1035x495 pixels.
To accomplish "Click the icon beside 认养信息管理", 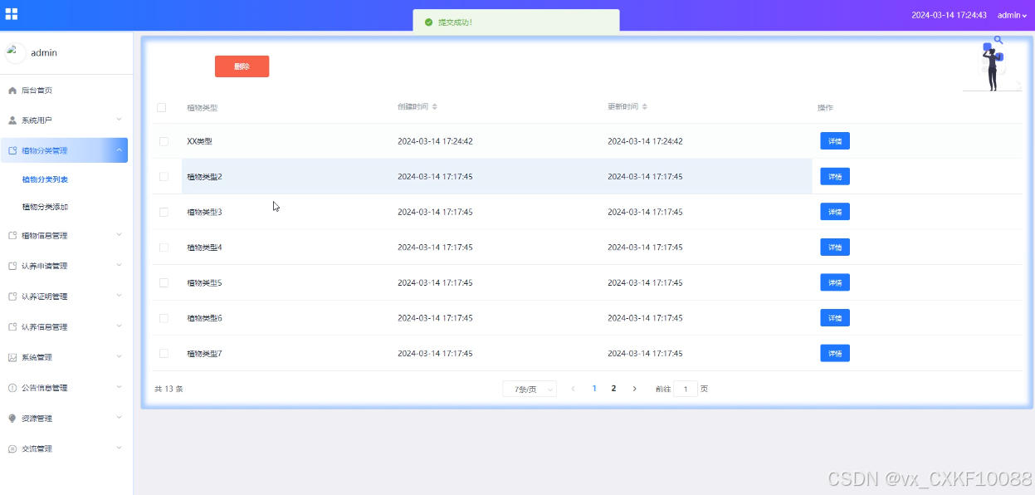I will click(x=12, y=327).
